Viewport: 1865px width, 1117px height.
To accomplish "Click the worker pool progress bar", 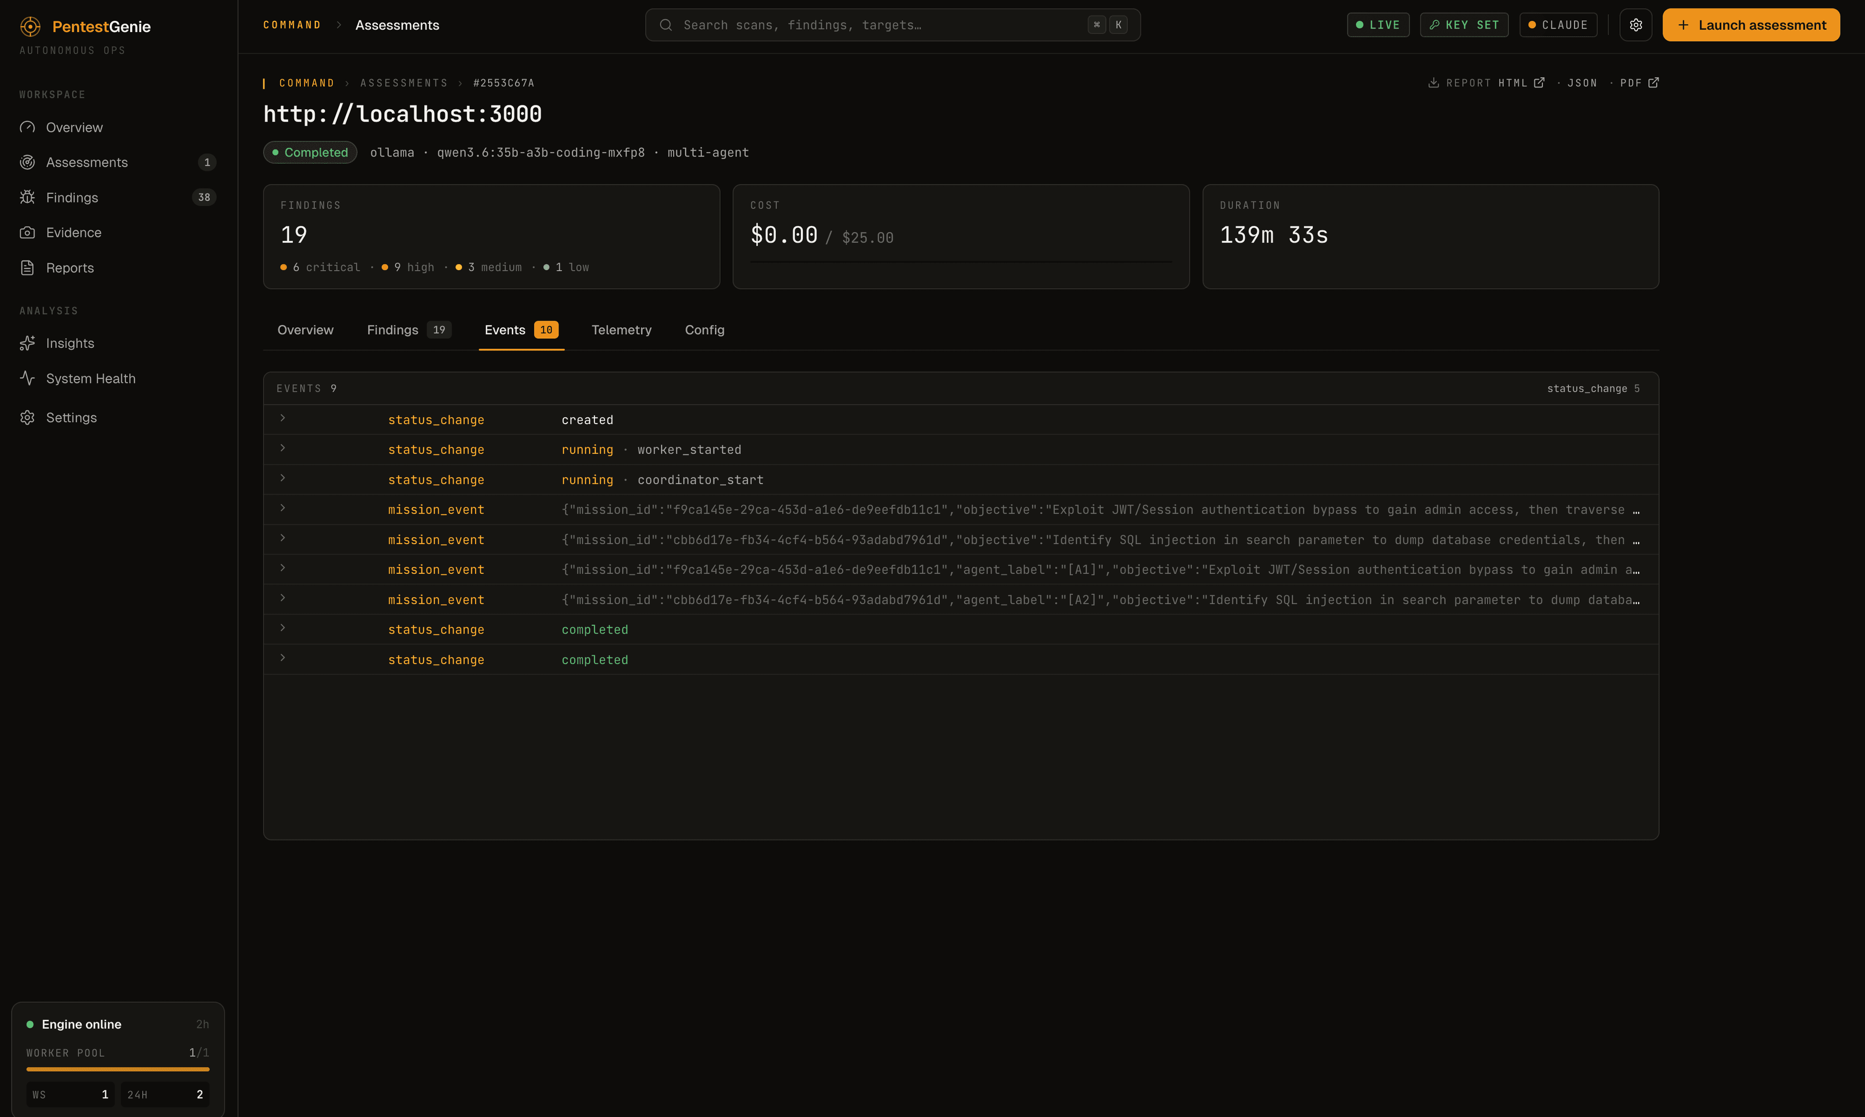I will pyautogui.click(x=118, y=1069).
